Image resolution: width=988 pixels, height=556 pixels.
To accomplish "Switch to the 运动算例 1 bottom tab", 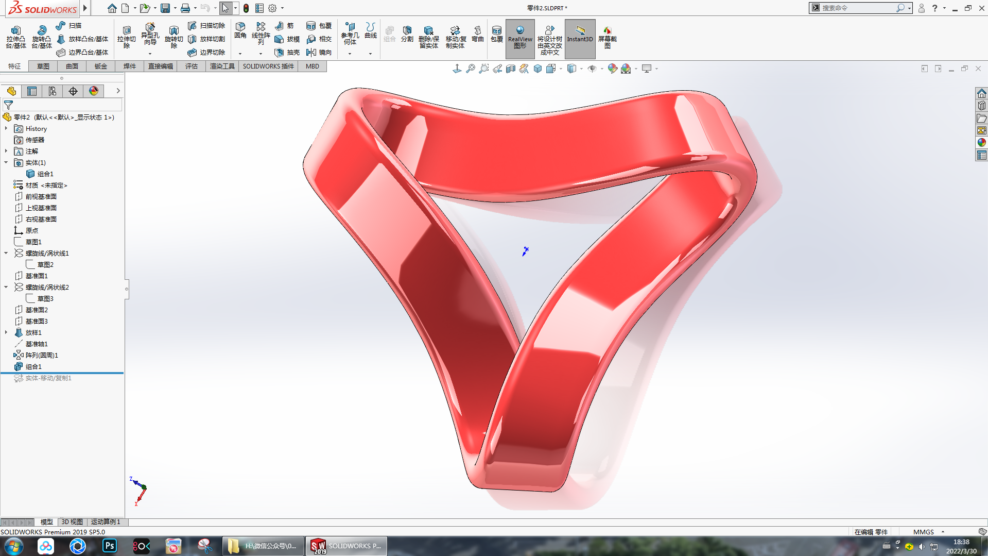I will click(106, 521).
